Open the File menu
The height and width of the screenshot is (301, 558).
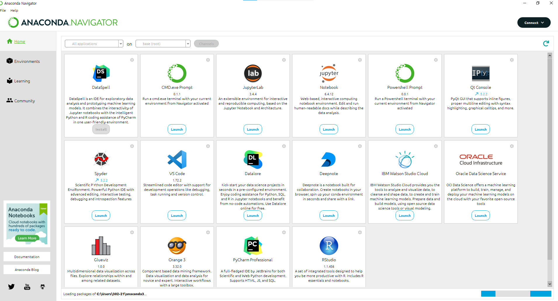pyautogui.click(x=3, y=11)
